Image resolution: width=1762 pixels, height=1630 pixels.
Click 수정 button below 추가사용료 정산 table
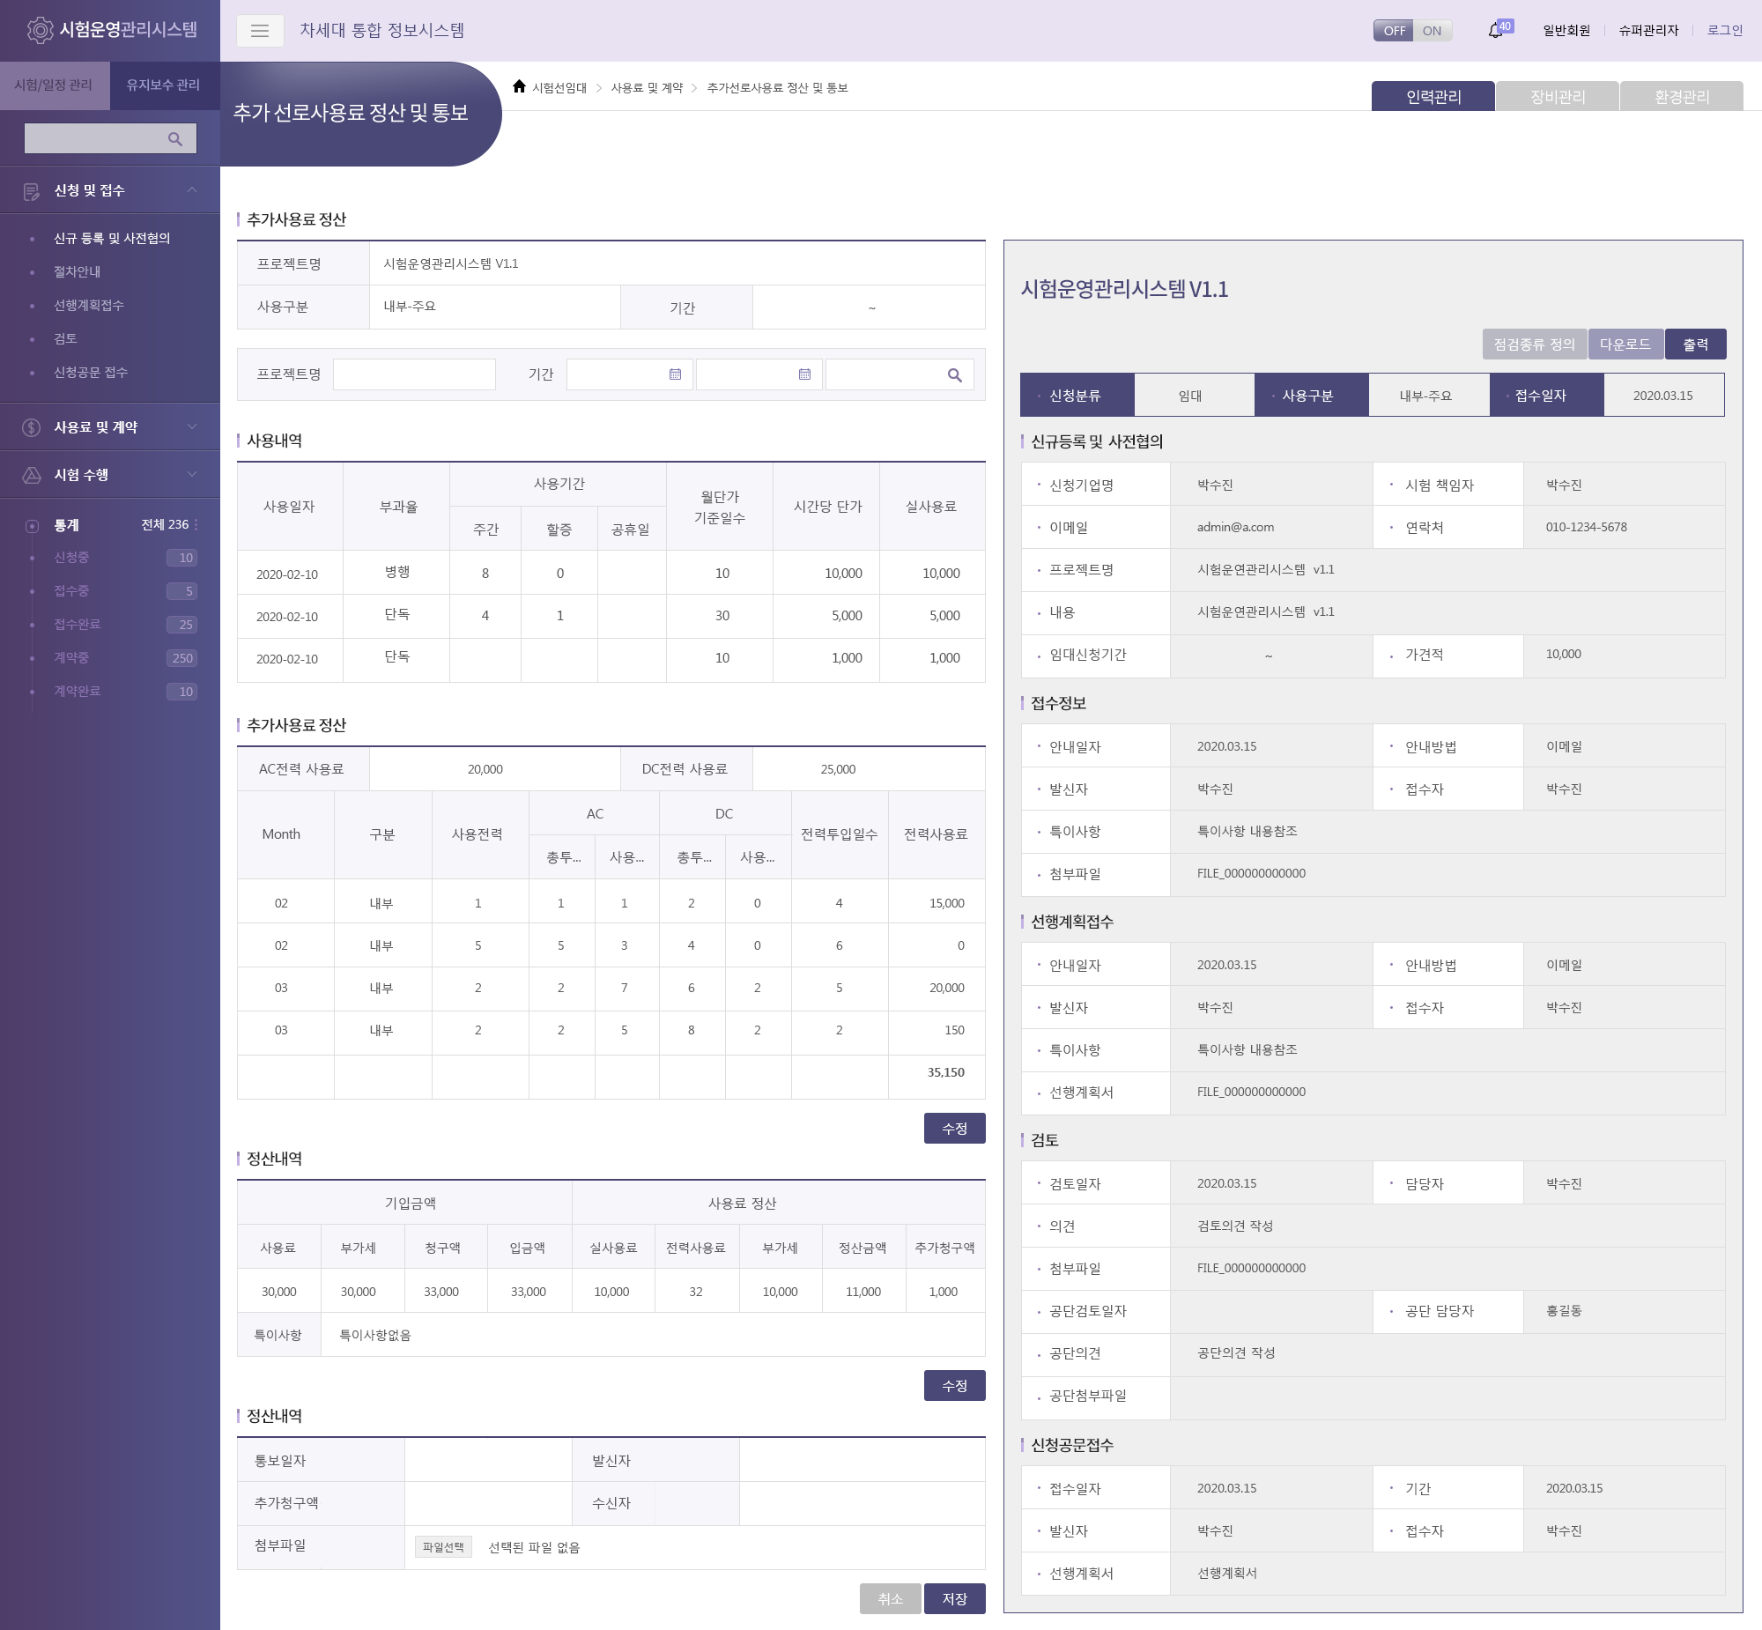pos(954,1128)
